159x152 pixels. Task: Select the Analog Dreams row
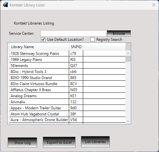pyautogui.click(x=68, y=96)
